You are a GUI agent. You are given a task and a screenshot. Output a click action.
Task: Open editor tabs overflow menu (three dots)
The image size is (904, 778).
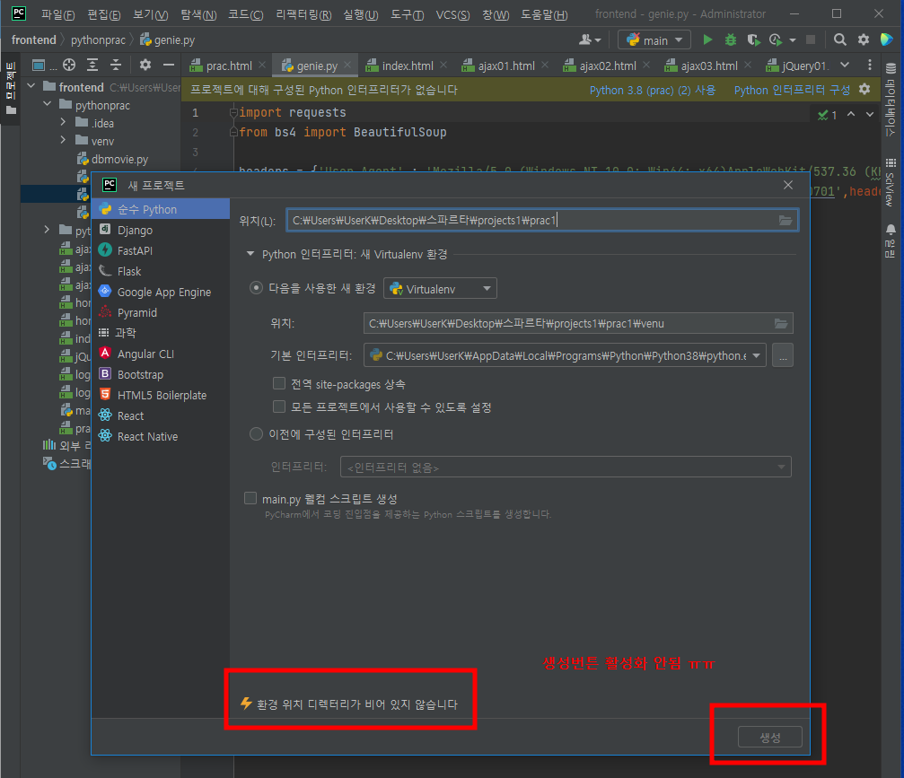click(x=869, y=66)
